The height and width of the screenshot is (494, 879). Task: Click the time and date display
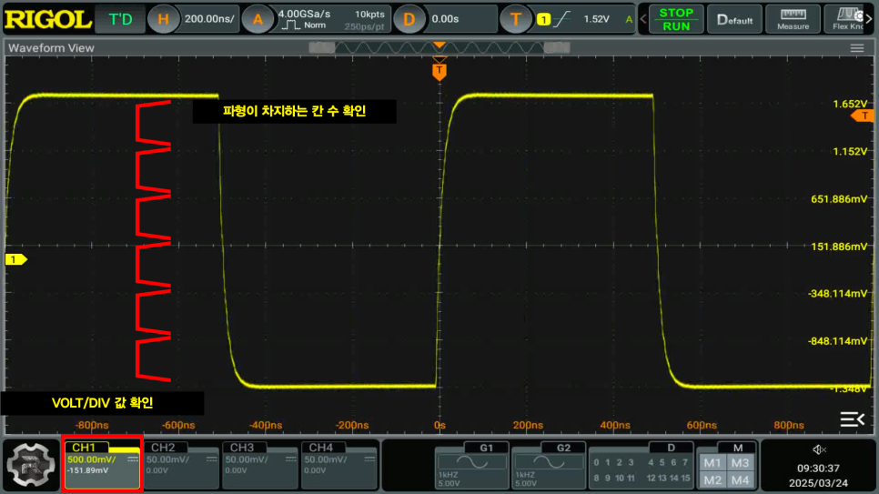(x=818, y=476)
